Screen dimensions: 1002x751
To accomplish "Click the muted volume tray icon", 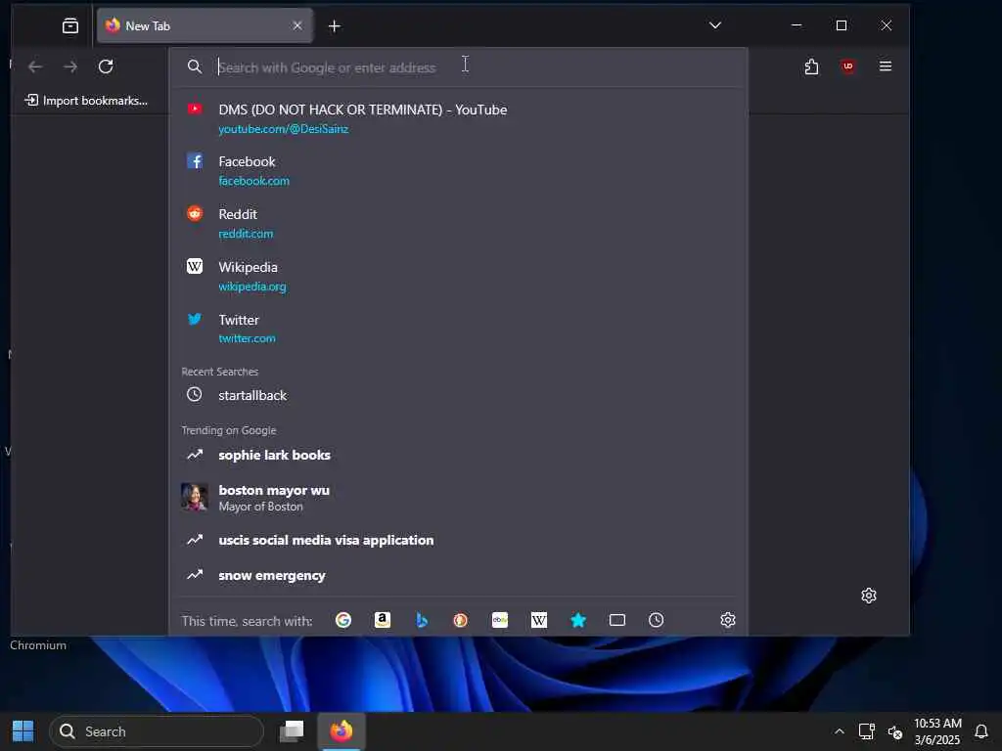I will click(x=894, y=731).
